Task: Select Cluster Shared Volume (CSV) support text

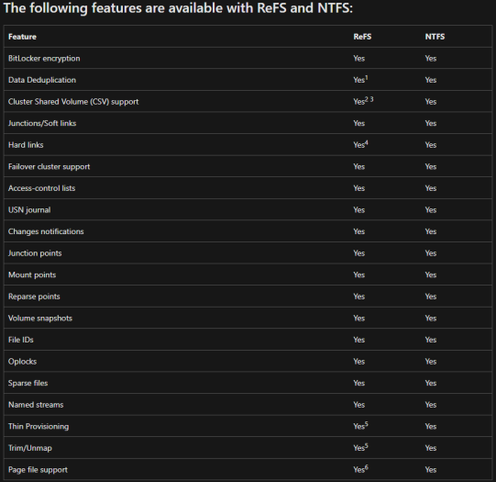Action: pyautogui.click(x=73, y=102)
